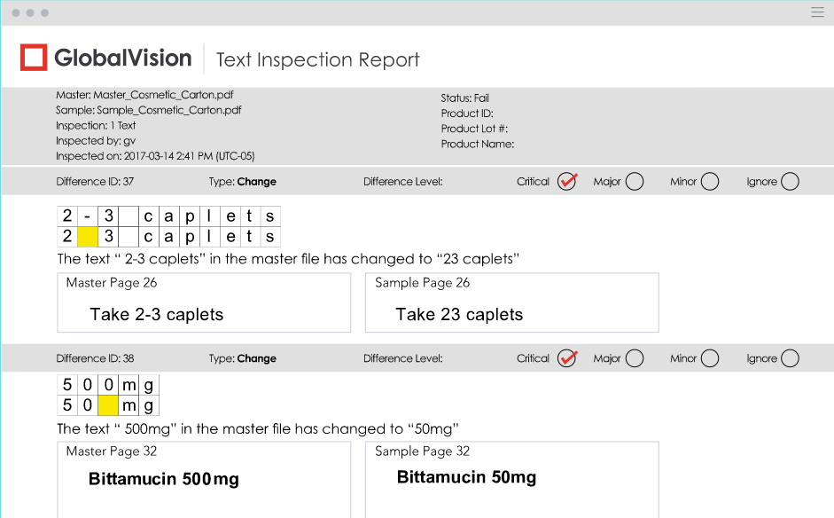Image resolution: width=834 pixels, height=518 pixels.
Task: Select Minor level for Difference ID 38
Action: coord(710,358)
